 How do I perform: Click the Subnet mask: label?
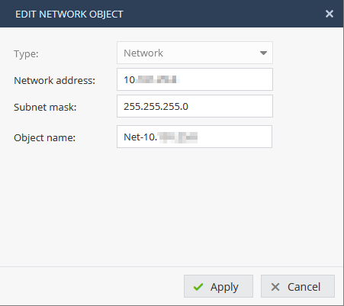[45, 108]
